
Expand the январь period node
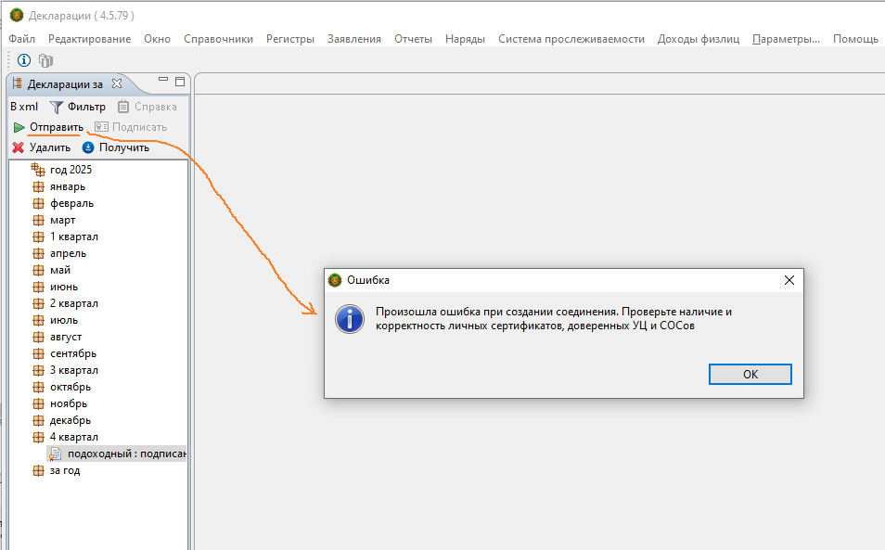click(38, 186)
